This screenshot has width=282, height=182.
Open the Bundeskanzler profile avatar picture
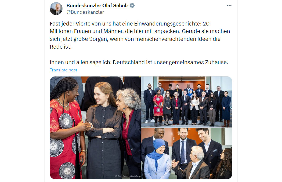pos(56,8)
